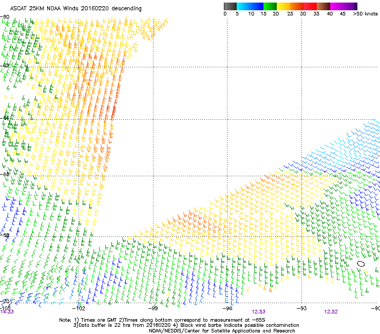This screenshot has width=380, height=334.
Task: Click the title 'ASCAT 25KM NOAA Winds 20160220 descending'
Action: pos(75,9)
